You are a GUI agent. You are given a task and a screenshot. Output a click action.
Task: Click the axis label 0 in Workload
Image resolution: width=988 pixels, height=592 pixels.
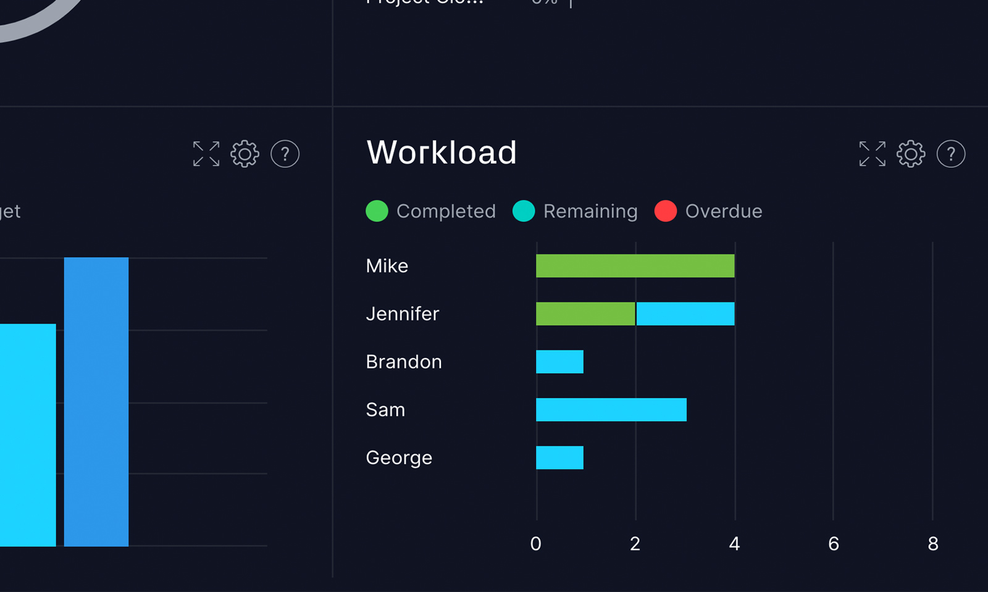coord(536,544)
